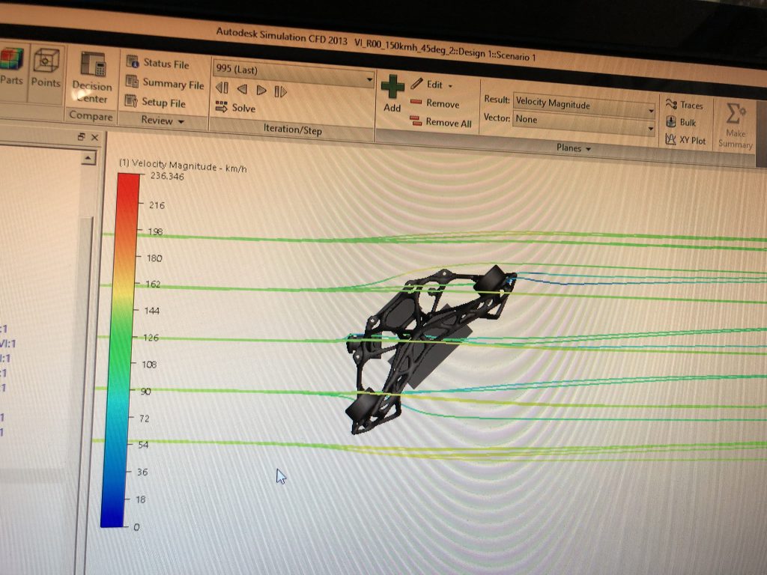The height and width of the screenshot is (575, 767).
Task: Click the legend value '72'
Action: tap(145, 419)
